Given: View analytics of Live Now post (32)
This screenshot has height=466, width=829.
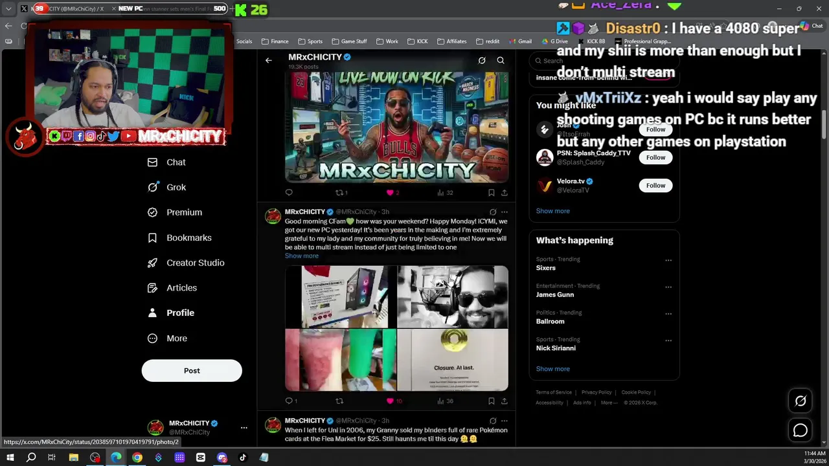Looking at the screenshot, I should point(445,192).
